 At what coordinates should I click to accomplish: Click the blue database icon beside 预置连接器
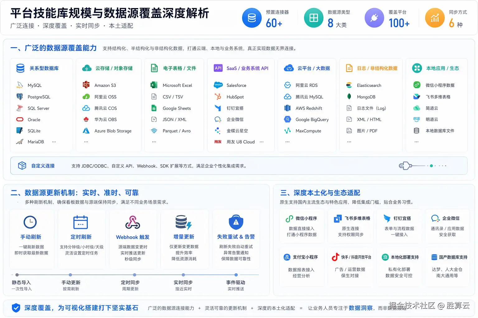[252, 18]
